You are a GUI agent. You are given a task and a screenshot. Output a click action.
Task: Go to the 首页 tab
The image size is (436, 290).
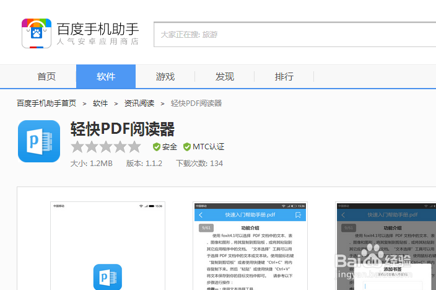coord(46,77)
